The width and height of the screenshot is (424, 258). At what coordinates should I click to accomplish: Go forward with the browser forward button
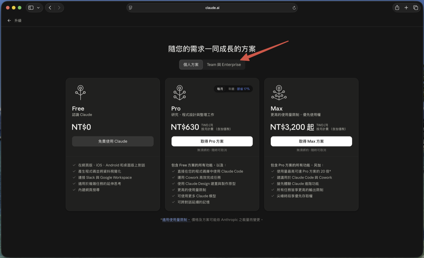(x=59, y=8)
